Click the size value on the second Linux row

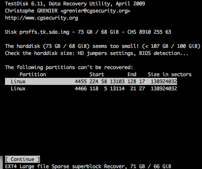[164, 89]
